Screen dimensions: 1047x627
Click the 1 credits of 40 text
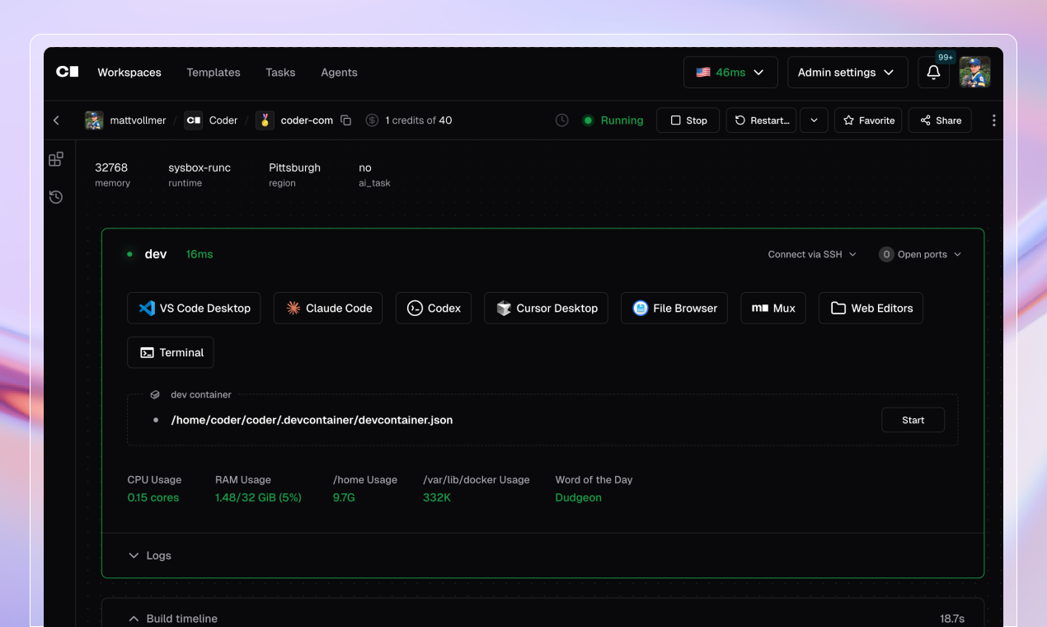[x=419, y=120]
